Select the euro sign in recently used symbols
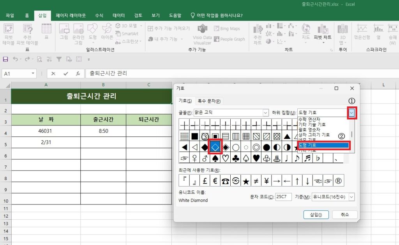Screen dimensions: 399x245 (215, 181)
